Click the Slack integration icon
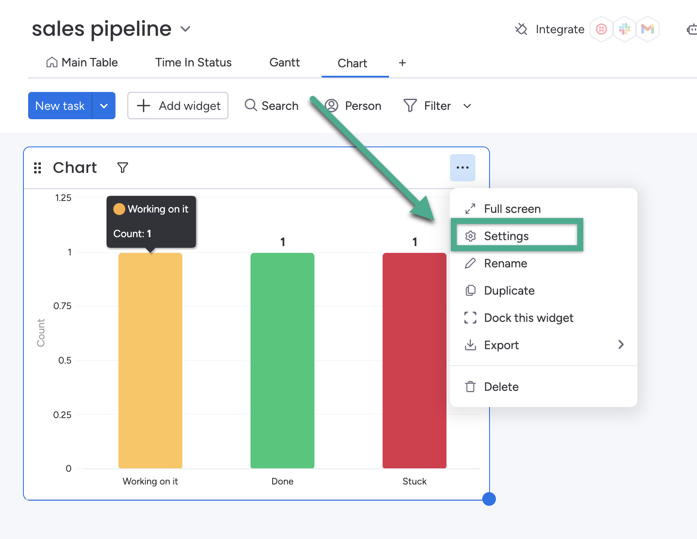 [625, 29]
